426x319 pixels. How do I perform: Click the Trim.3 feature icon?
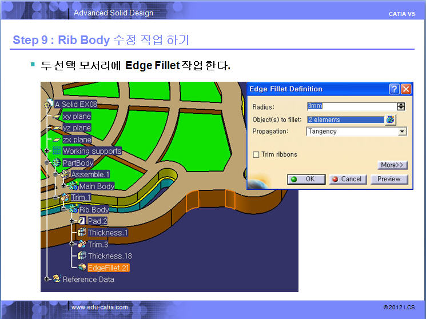point(82,244)
